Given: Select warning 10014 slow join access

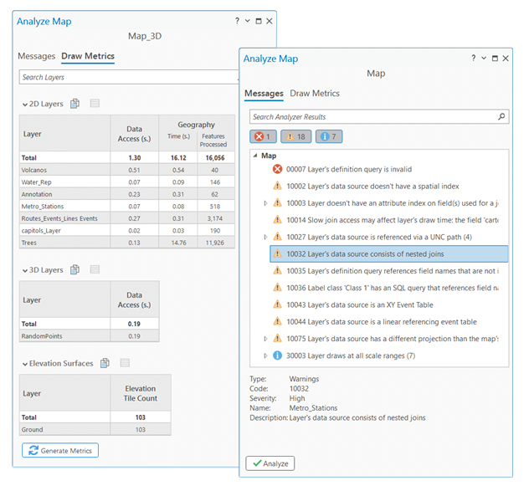Looking at the screenshot, I should (388, 220).
